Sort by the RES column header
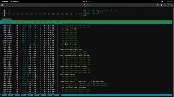 click(x=30, y=21)
